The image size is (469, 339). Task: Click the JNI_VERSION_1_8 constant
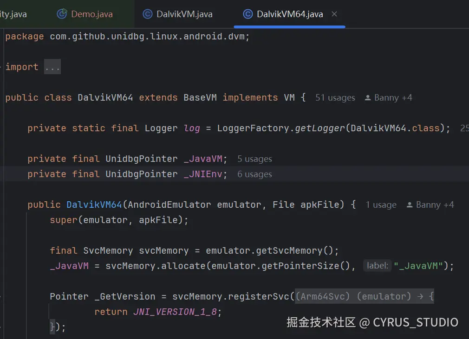point(175,312)
